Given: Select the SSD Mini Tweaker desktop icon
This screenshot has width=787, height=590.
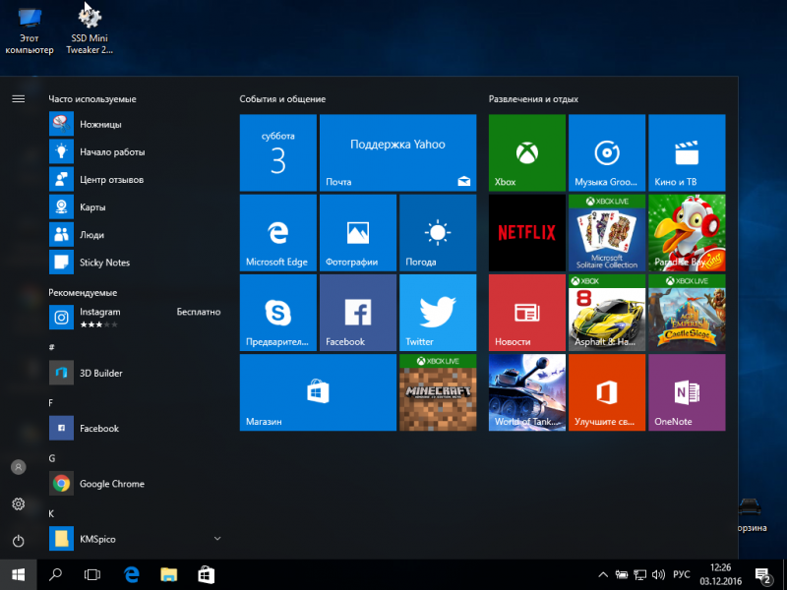Looking at the screenshot, I should [90, 31].
